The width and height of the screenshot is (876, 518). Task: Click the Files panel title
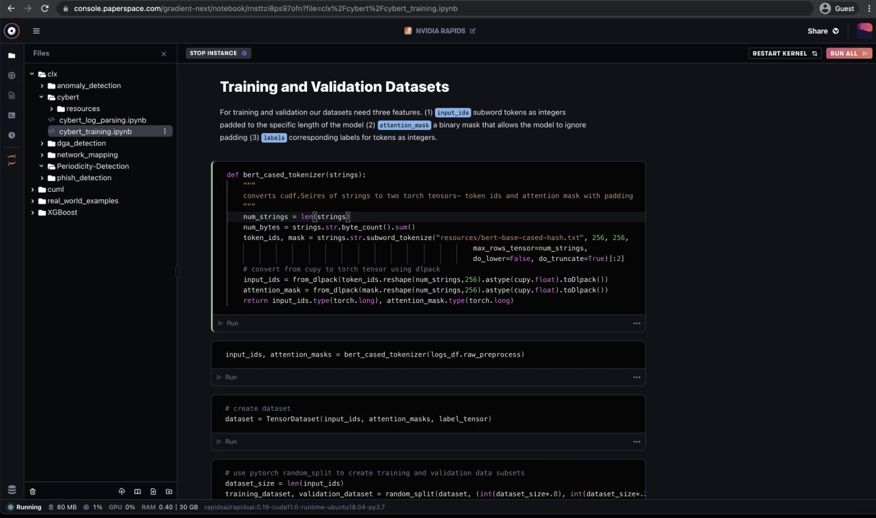coord(41,53)
